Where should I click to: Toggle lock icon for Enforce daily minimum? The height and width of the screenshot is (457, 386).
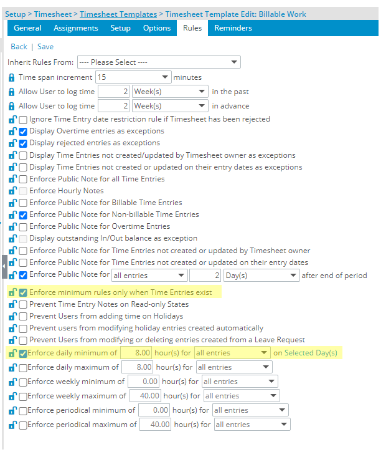pos(12,354)
